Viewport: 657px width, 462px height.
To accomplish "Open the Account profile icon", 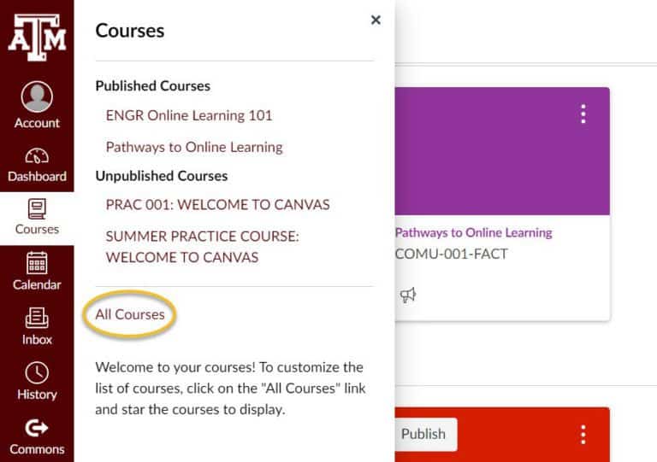I will click(37, 96).
